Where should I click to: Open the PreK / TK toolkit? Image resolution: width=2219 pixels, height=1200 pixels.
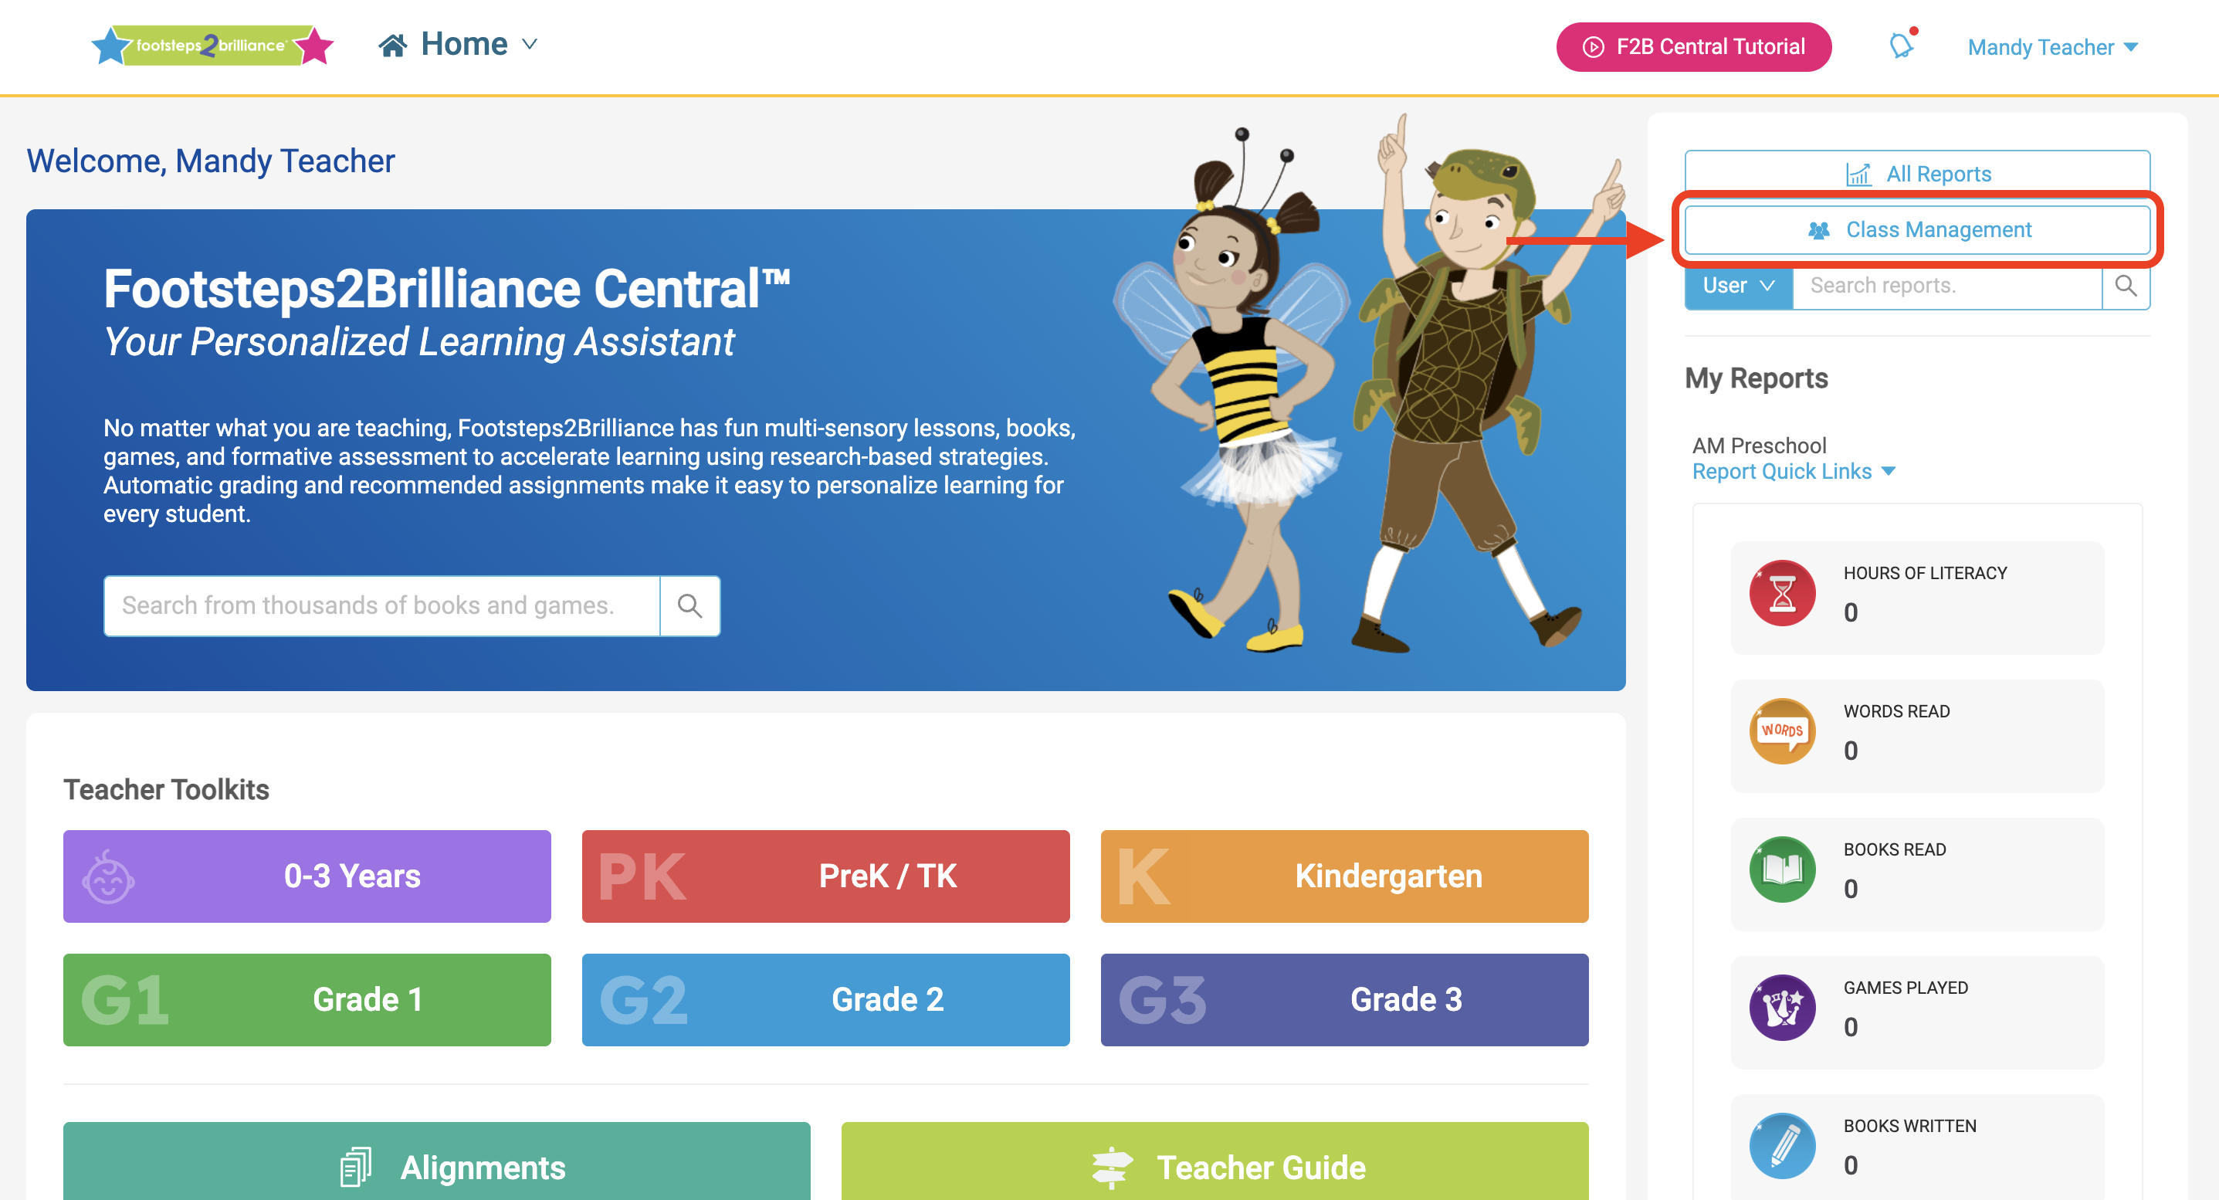coord(825,876)
